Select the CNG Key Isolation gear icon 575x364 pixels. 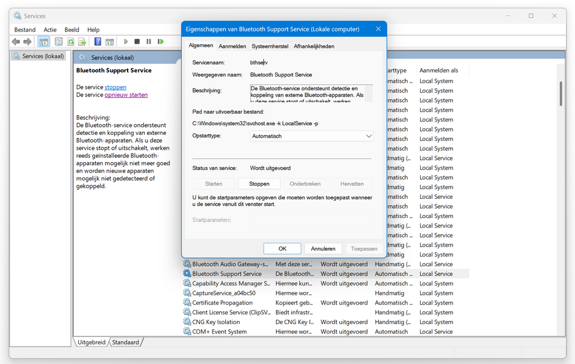tap(187, 322)
